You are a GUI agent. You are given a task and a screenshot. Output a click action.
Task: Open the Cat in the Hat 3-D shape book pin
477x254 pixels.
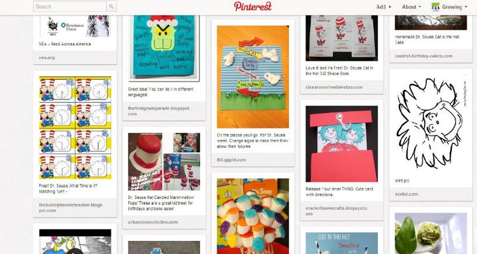coord(342,38)
